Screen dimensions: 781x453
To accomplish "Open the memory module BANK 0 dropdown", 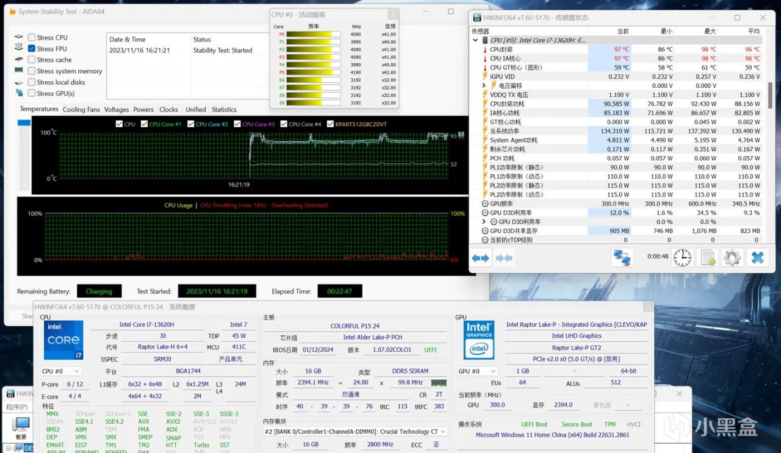I will tap(355, 432).
